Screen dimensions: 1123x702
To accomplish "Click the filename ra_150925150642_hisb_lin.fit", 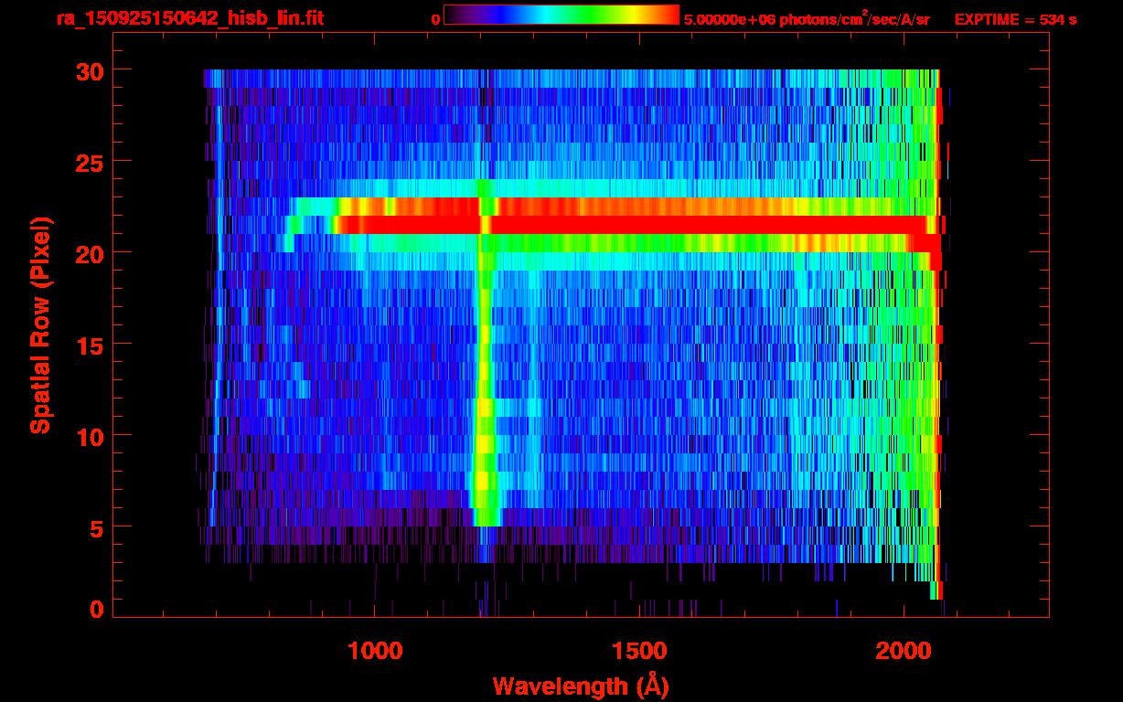I will 190,18.
